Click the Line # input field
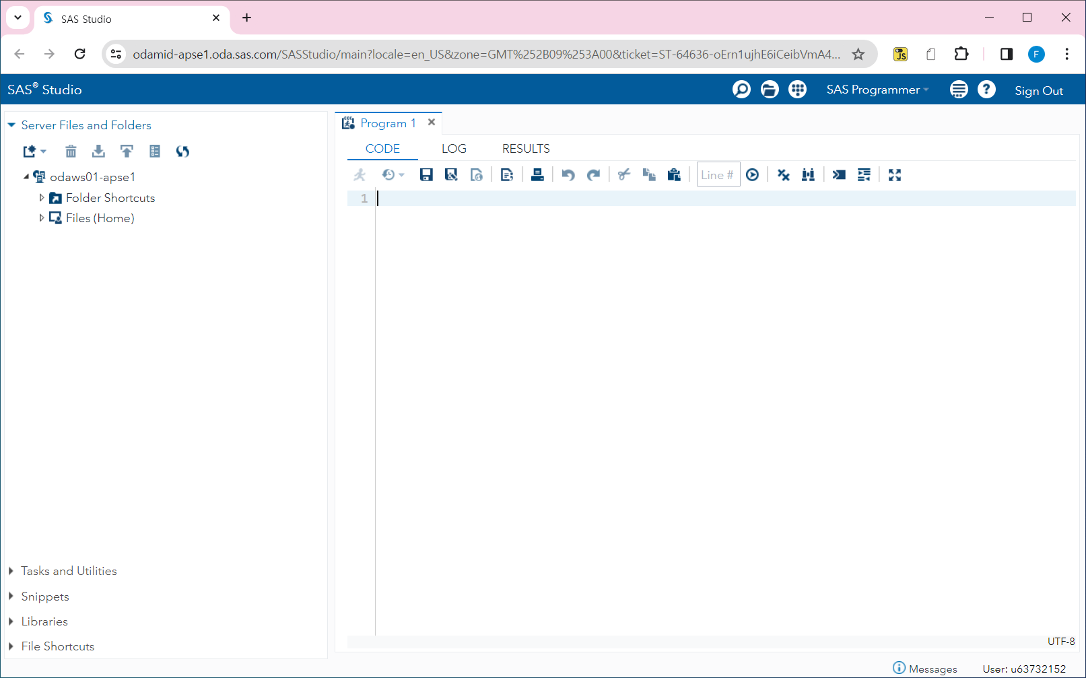Viewport: 1086px width, 678px height. point(718,174)
